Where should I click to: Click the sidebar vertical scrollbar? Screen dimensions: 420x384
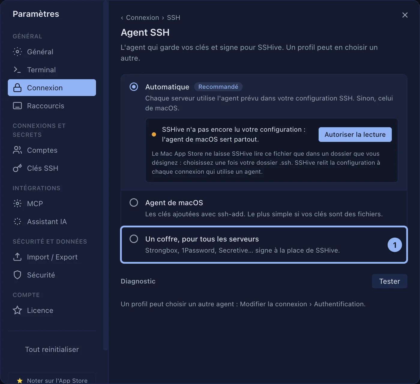pyautogui.click(x=105, y=175)
